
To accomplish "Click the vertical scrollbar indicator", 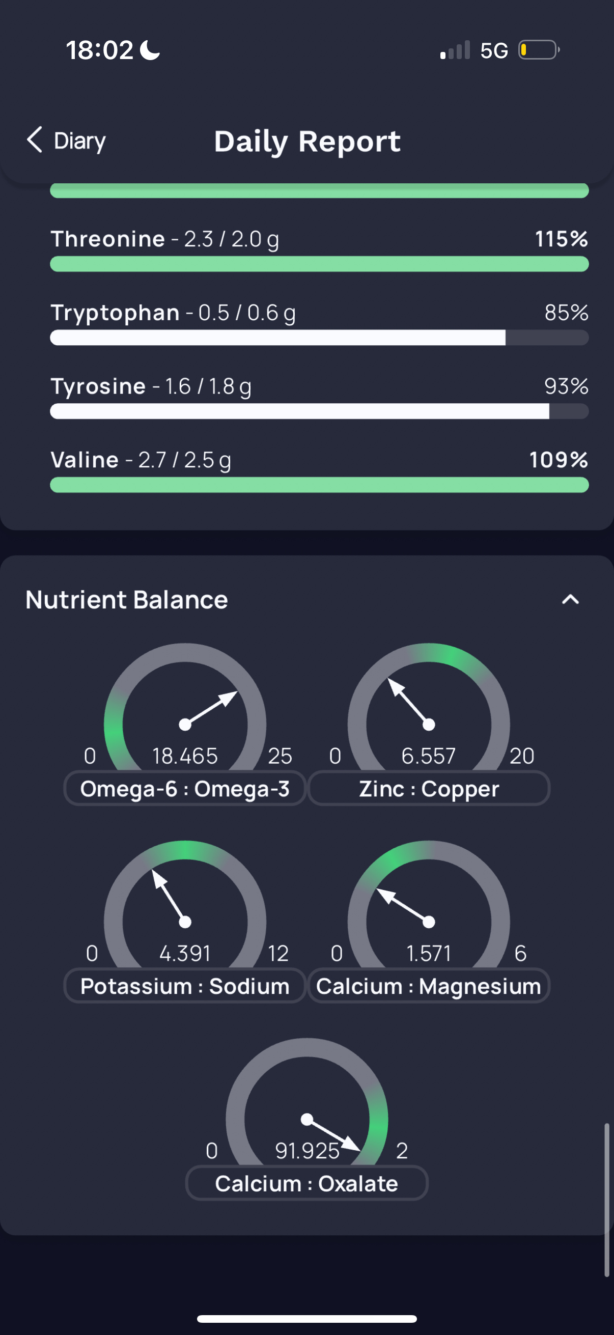I will pyautogui.click(x=607, y=1200).
